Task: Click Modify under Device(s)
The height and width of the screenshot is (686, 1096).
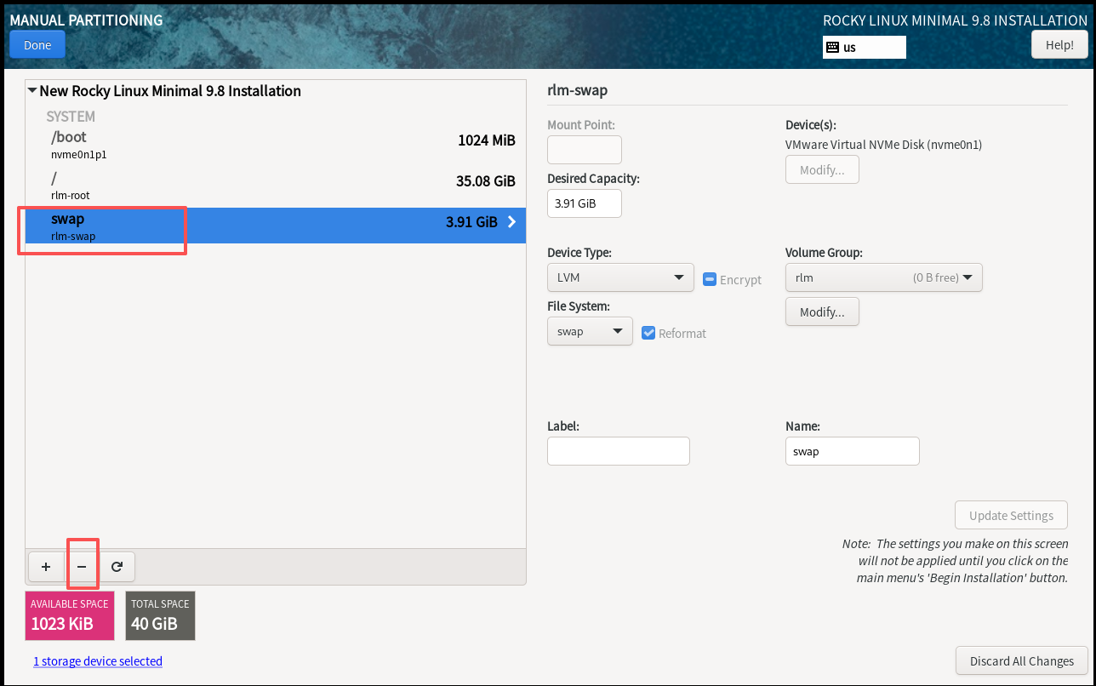Action: (x=822, y=169)
